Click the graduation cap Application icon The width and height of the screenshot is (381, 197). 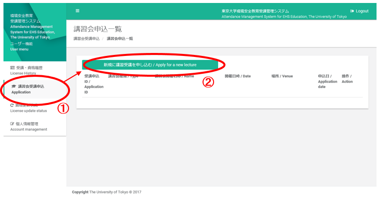14,87
